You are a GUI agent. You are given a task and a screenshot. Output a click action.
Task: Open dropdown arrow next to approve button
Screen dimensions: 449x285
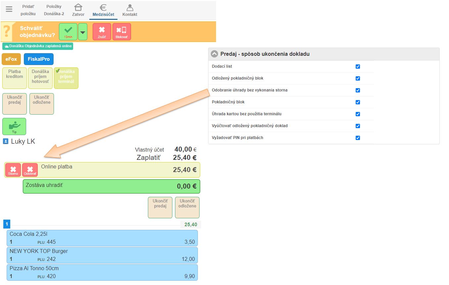(83, 32)
